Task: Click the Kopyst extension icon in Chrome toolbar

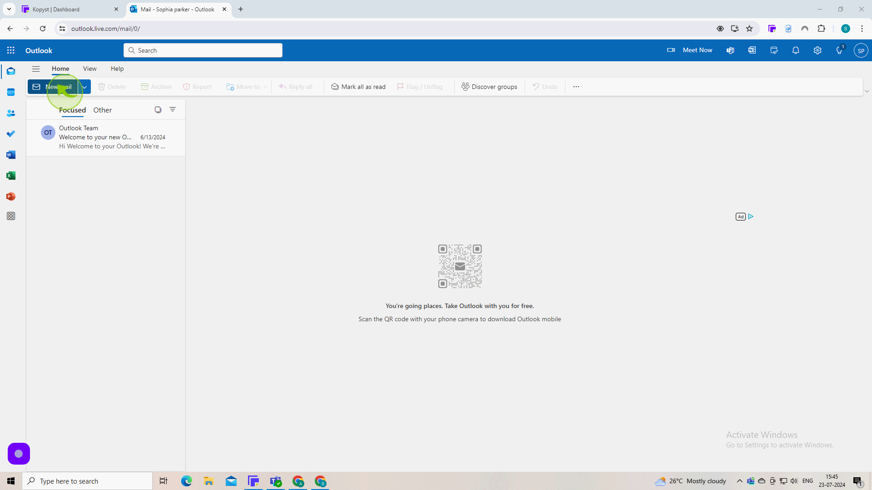Action: pyautogui.click(x=772, y=29)
